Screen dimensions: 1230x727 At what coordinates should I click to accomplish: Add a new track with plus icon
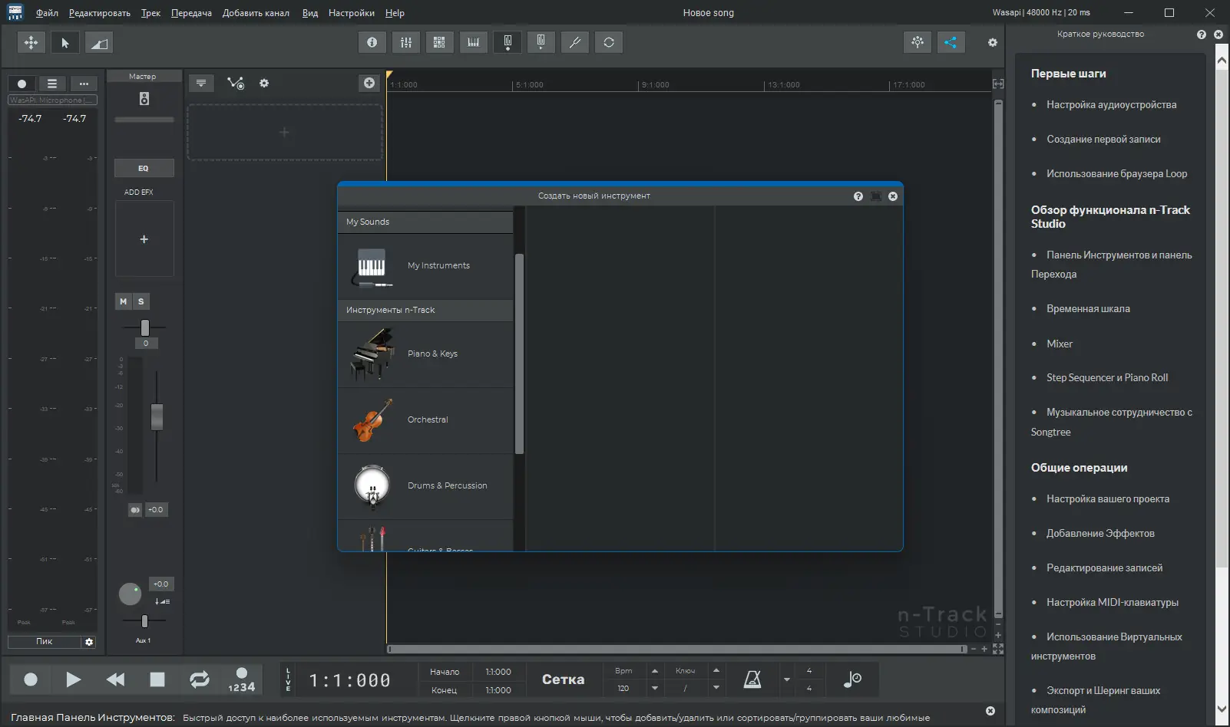[369, 83]
